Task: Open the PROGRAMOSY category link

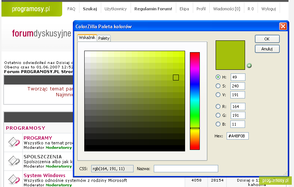Action: [x=25, y=128]
